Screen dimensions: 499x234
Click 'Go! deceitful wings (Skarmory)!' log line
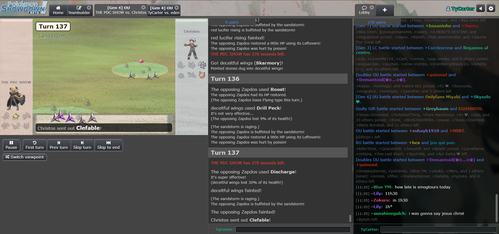pos(247,63)
